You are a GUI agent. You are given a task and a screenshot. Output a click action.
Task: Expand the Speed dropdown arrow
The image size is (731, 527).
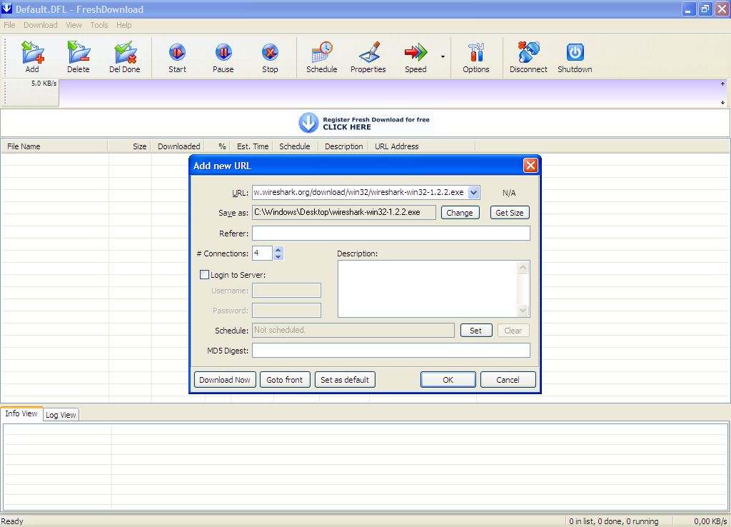point(443,57)
